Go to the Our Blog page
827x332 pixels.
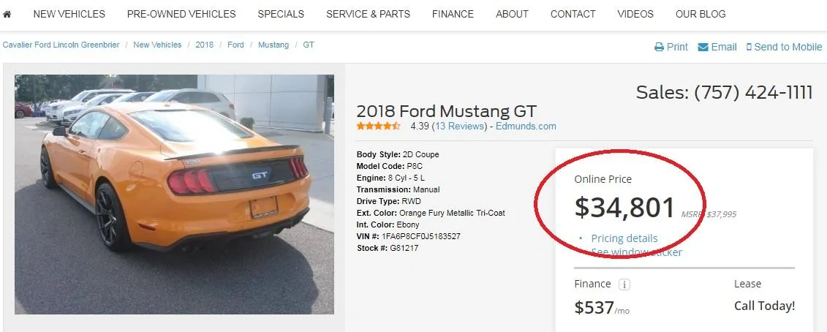pyautogui.click(x=701, y=14)
